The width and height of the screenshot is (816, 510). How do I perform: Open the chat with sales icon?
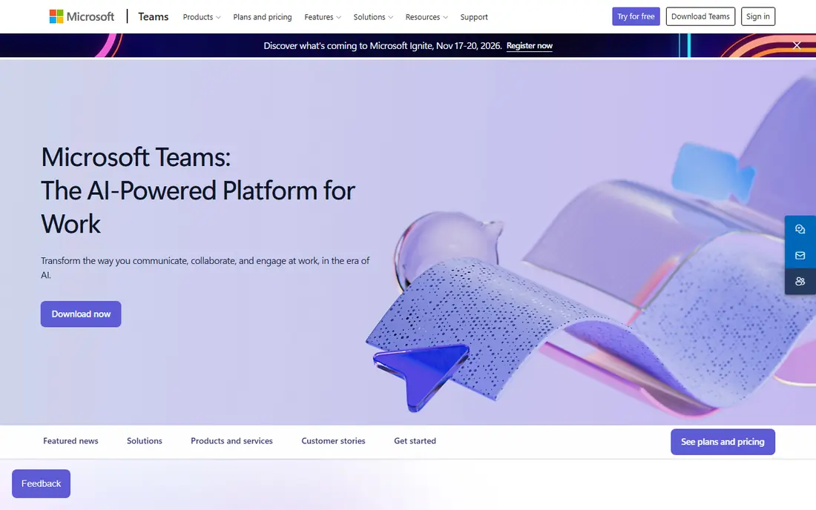pos(800,229)
